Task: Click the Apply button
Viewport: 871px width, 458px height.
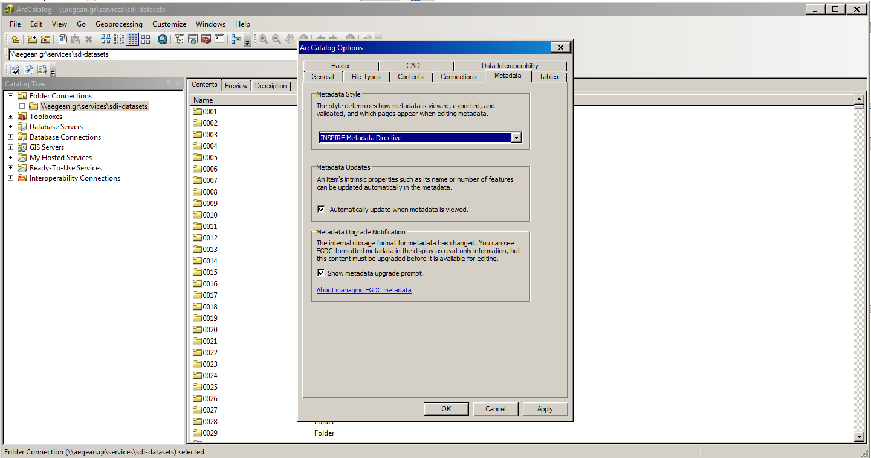Action: [x=545, y=409]
